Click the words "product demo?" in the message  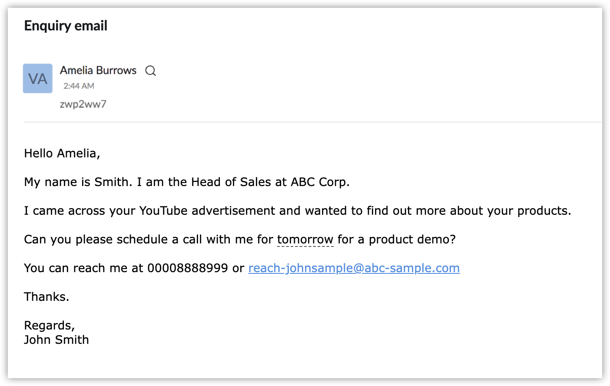(412, 240)
